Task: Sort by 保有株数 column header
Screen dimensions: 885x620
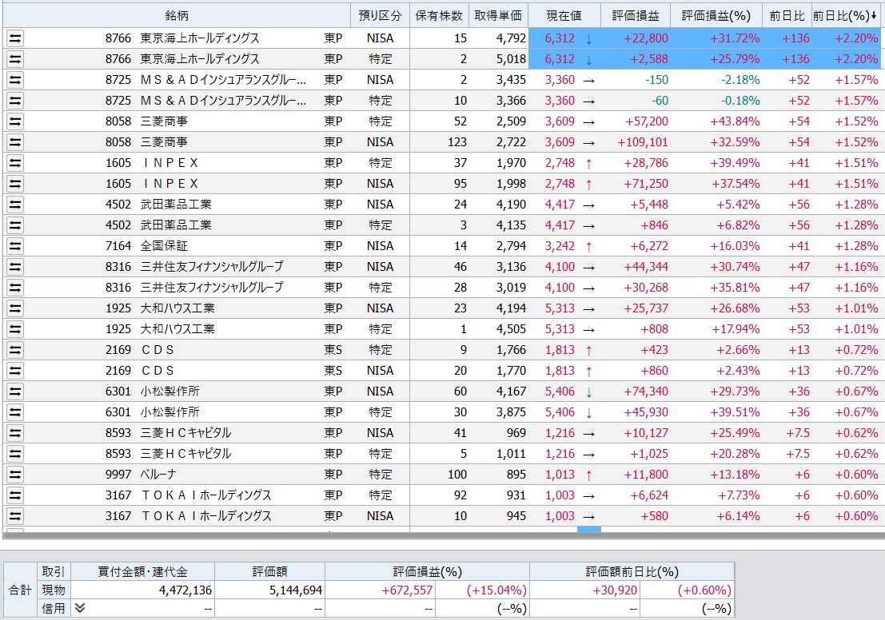Action: [439, 16]
